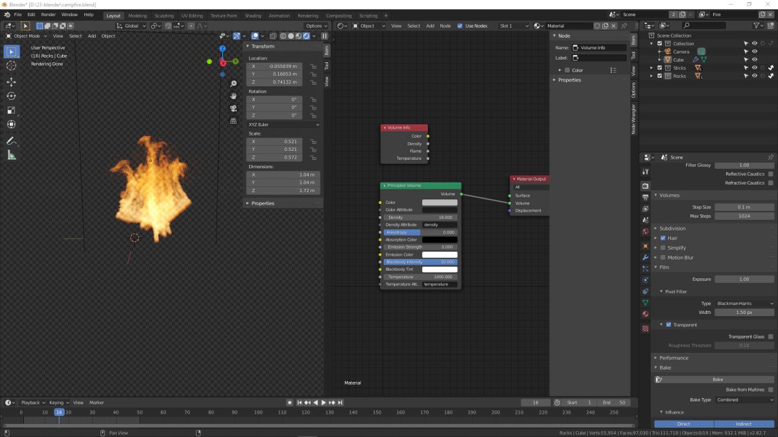Open the Material properties red sphere tab
Viewport: 778px width, 437px height.
(645, 314)
